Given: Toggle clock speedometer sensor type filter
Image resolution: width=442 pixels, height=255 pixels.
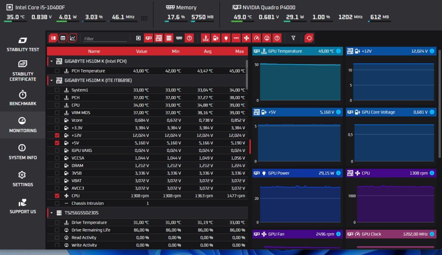Looking at the screenshot, I should [256, 38].
